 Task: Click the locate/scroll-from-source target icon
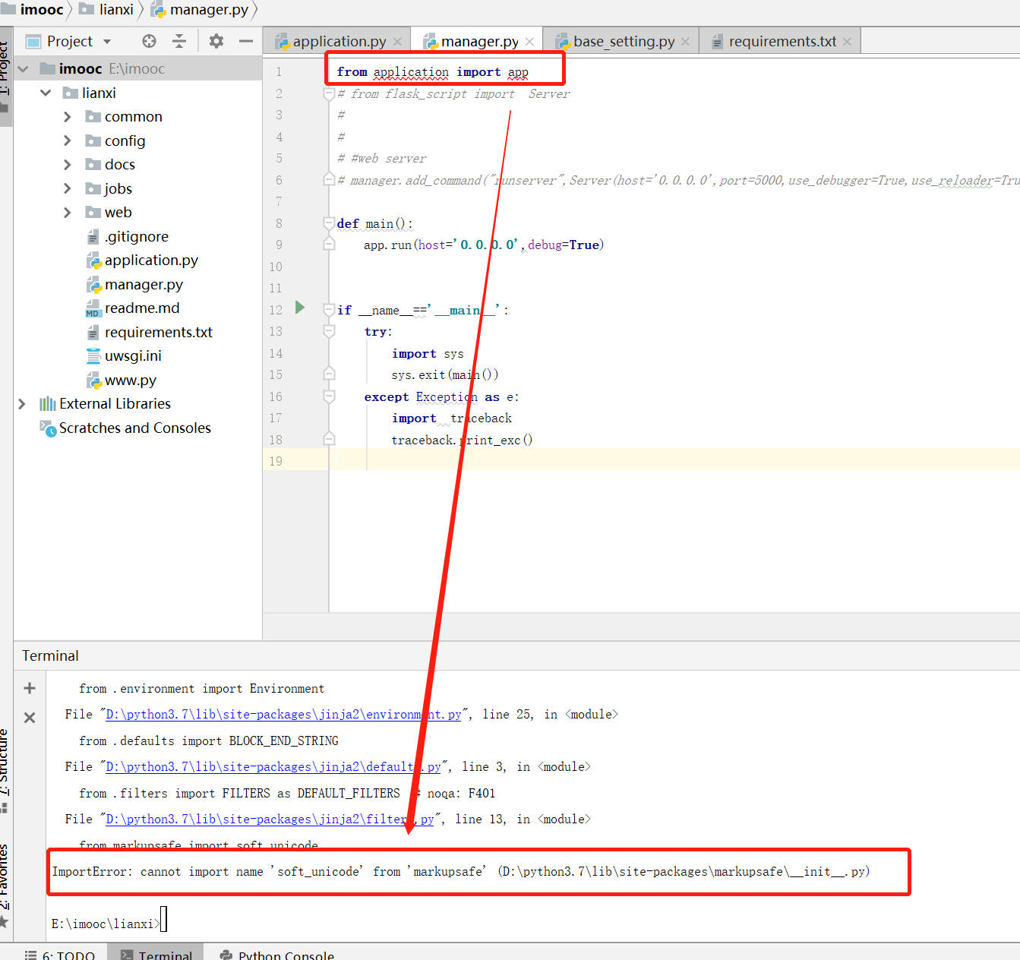[149, 41]
